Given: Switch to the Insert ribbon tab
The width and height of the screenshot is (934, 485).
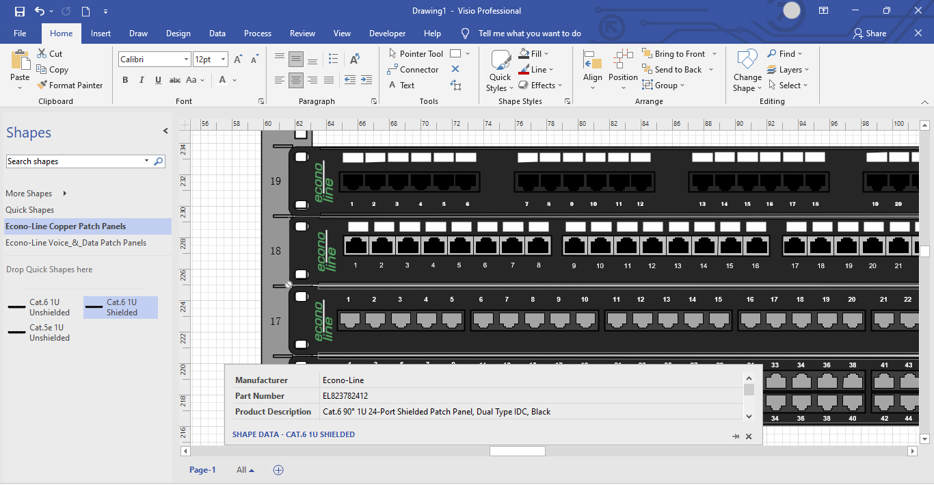Looking at the screenshot, I should pyautogui.click(x=101, y=33).
